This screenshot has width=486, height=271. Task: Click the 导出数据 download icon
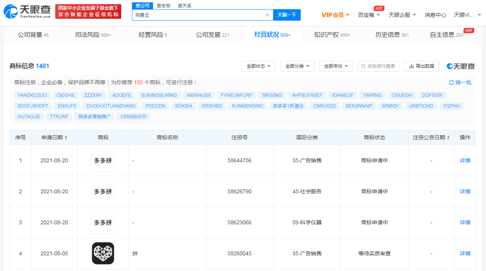coord(411,66)
